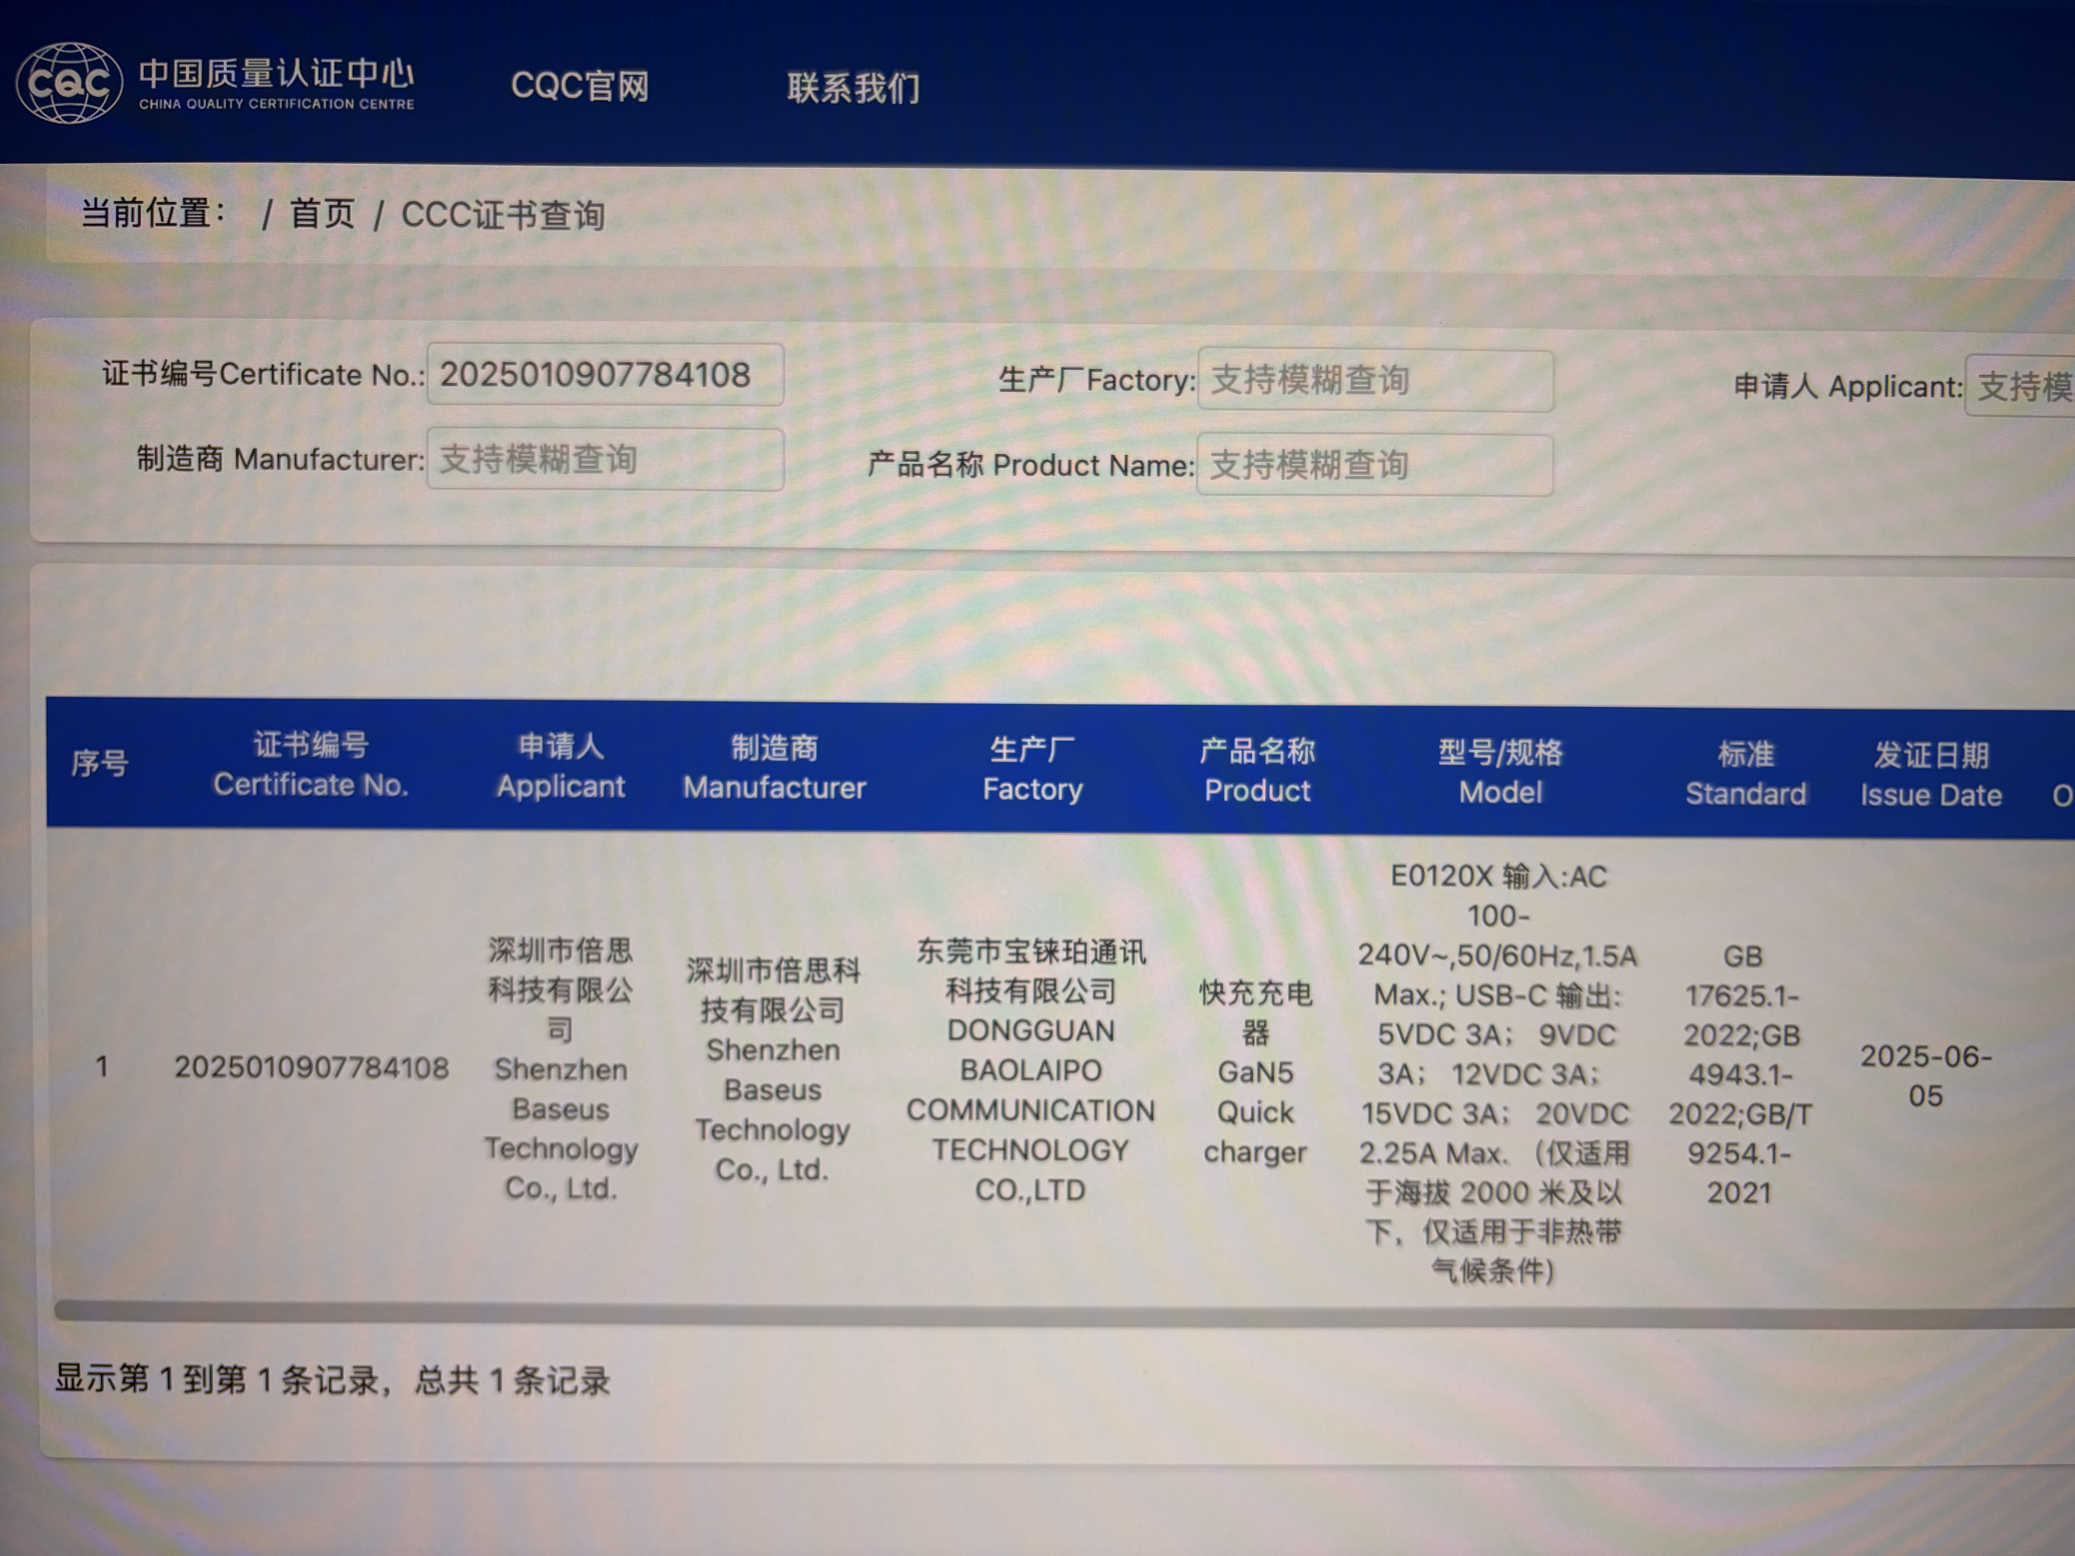
Task: Click the applicant cell Shenzhen Baseus Technology (深圳市倍思科技有限公司)
Action: pyautogui.click(x=561, y=1069)
